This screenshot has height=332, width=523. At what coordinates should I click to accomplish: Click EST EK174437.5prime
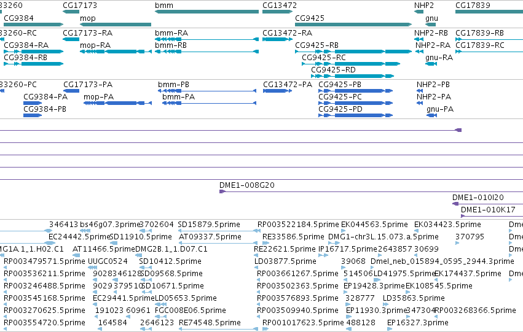click(437, 280)
